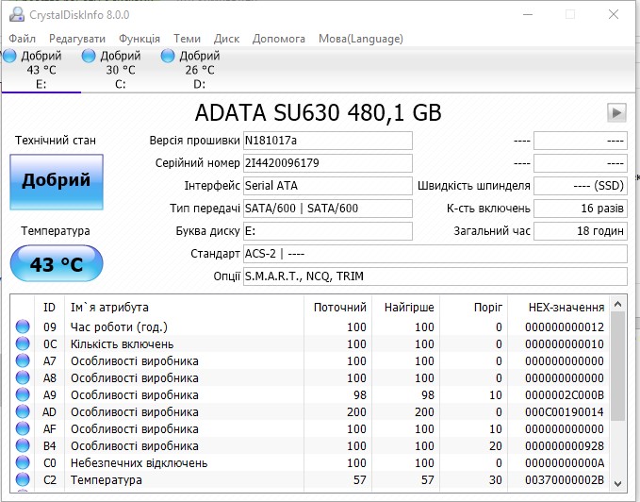Image resolution: width=640 pixels, height=502 pixels.
Task: Click the Поточний column header
Action: (338, 308)
